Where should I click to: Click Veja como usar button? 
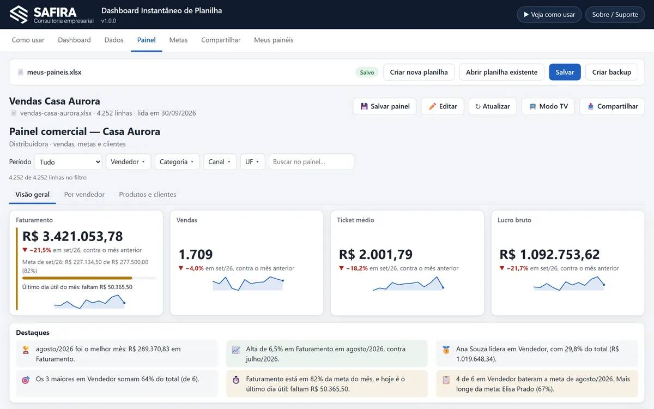point(549,15)
